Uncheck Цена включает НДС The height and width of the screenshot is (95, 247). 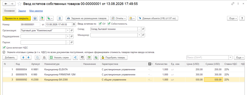click(x=4, y=47)
